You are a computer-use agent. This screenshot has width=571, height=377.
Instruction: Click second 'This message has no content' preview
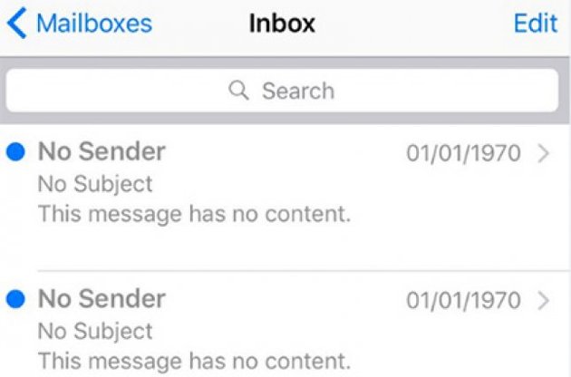pos(195,362)
